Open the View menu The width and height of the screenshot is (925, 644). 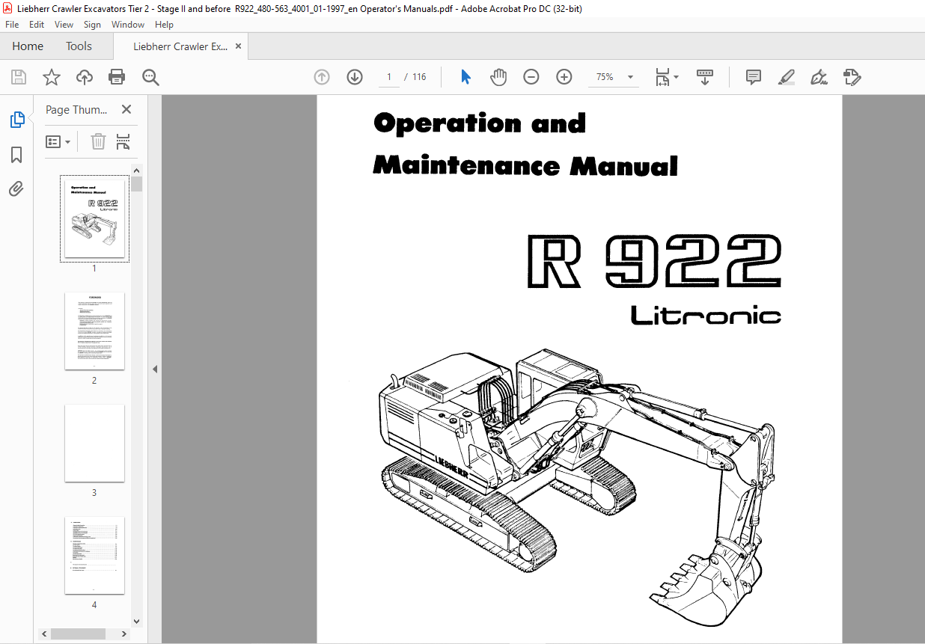pyautogui.click(x=64, y=25)
